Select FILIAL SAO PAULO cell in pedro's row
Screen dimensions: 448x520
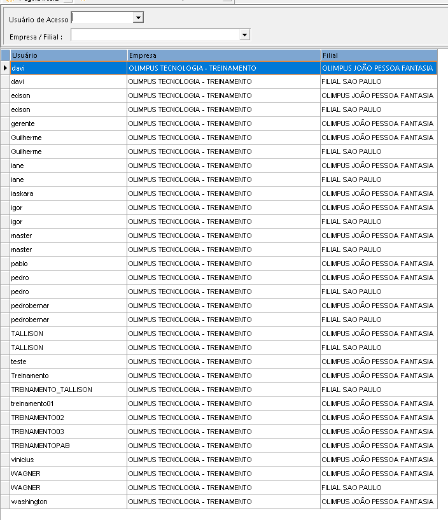point(379,292)
